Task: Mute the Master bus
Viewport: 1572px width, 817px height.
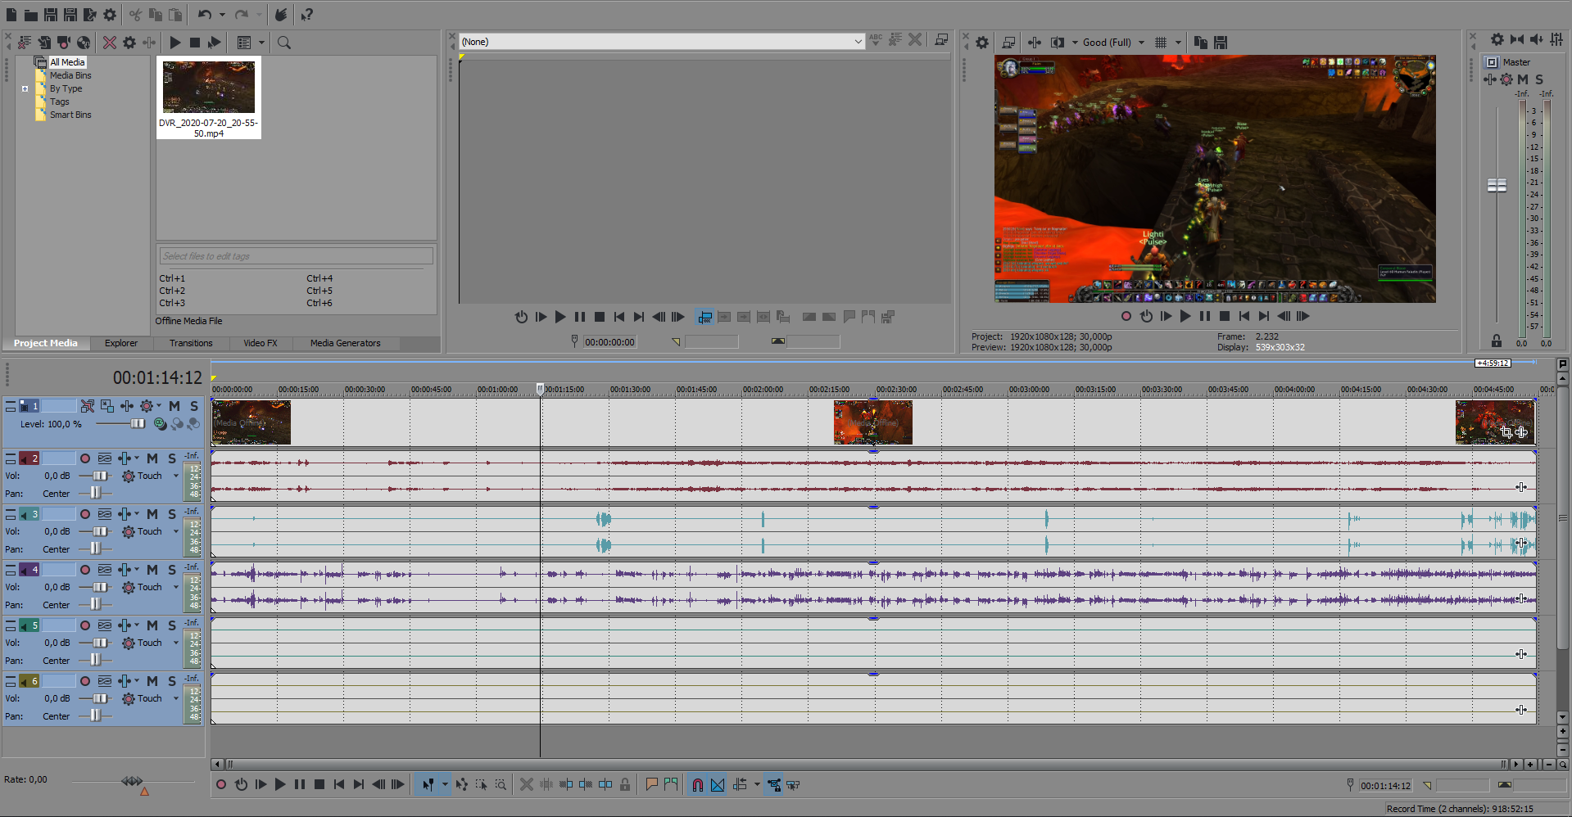Action: (1523, 79)
